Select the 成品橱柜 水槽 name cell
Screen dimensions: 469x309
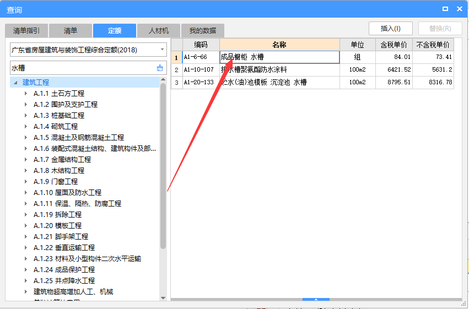pos(279,57)
